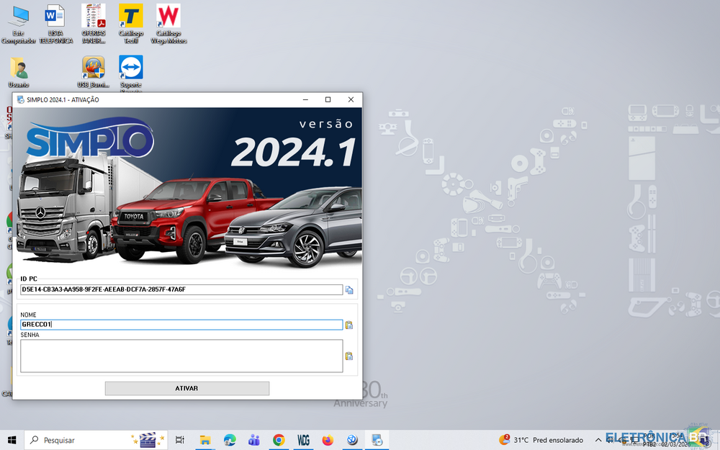The height and width of the screenshot is (450, 720).
Task: Expand the system tray hidden icons arrow
Action: pos(598,440)
